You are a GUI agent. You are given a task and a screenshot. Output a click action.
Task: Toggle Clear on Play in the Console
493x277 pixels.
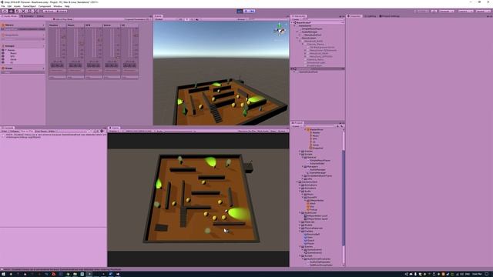pyautogui.click(x=27, y=132)
